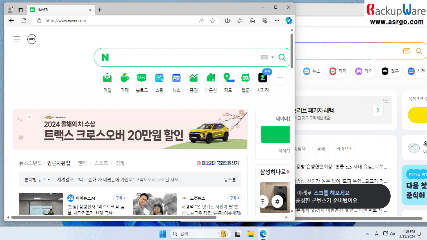The width and height of the screenshot is (427, 240).
Task: Click the Naver vertical scrollbar
Action: click(x=292, y=51)
